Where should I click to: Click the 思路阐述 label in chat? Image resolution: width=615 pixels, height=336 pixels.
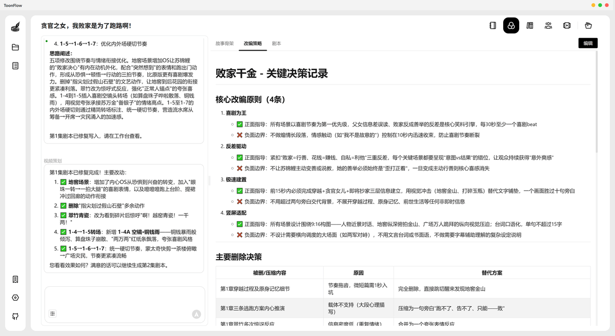pos(61,53)
